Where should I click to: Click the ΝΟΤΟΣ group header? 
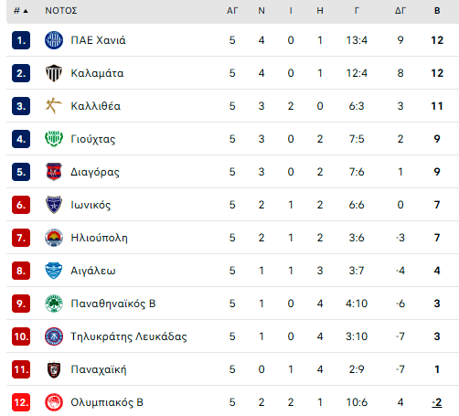(61, 11)
